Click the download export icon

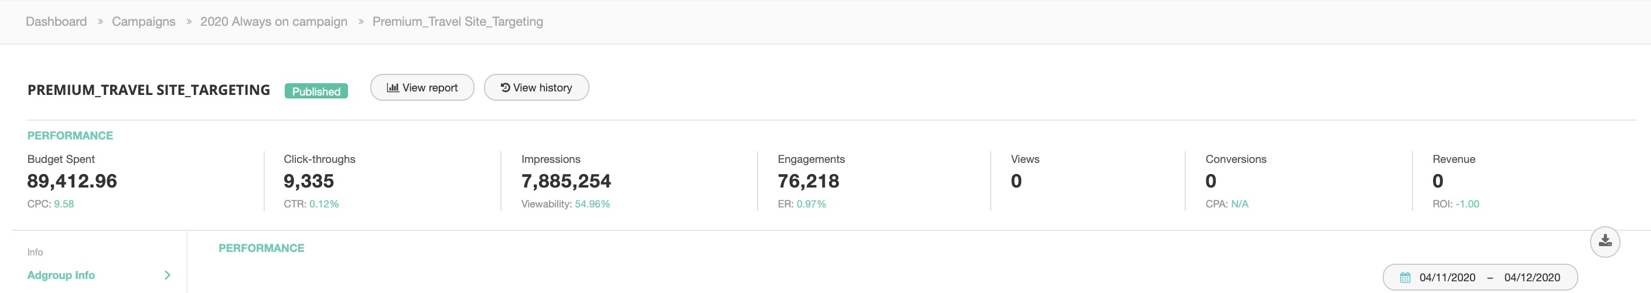pos(1604,241)
